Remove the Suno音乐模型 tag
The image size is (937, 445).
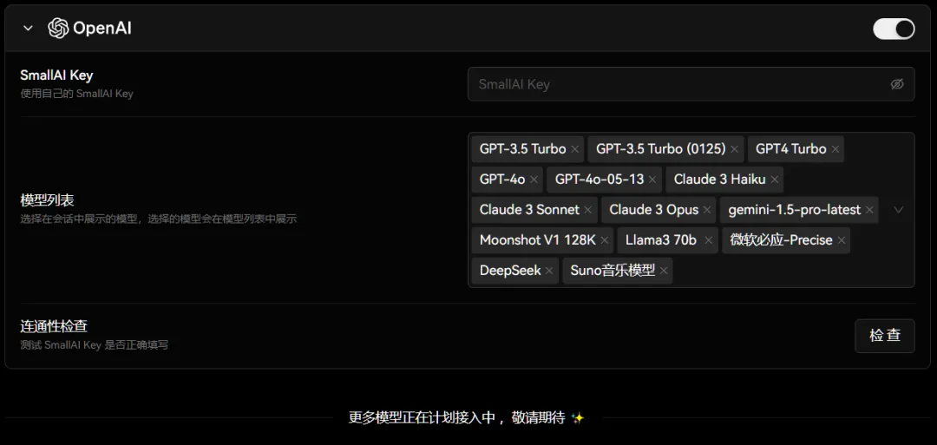[664, 272]
